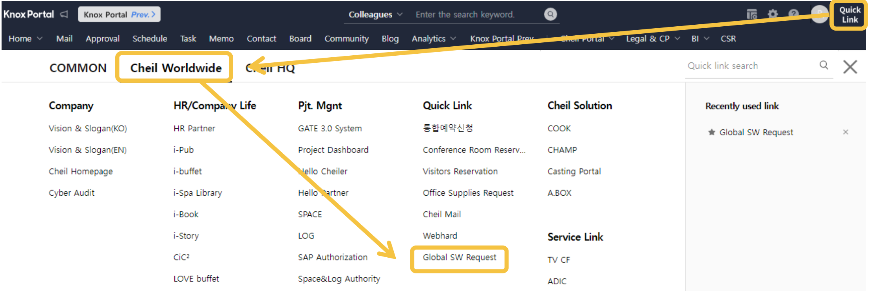Image resolution: width=869 pixels, height=291 pixels.
Task: Expand the Analytics menu
Action: (434, 38)
